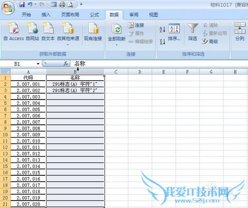Open the Name Box dropdown arrow
Screen dimensions: 248x208
click(38, 64)
